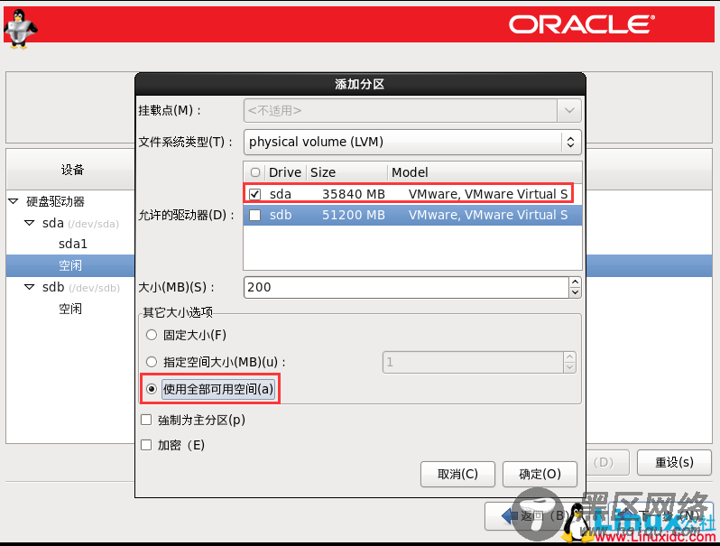Select the free space row under sdb

(70, 309)
